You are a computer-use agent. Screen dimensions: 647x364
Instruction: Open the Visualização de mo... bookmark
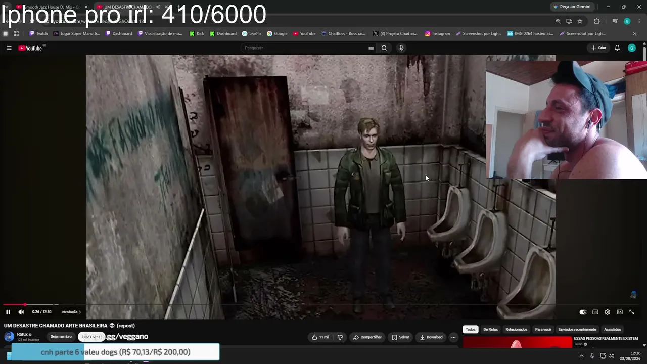[x=160, y=34]
